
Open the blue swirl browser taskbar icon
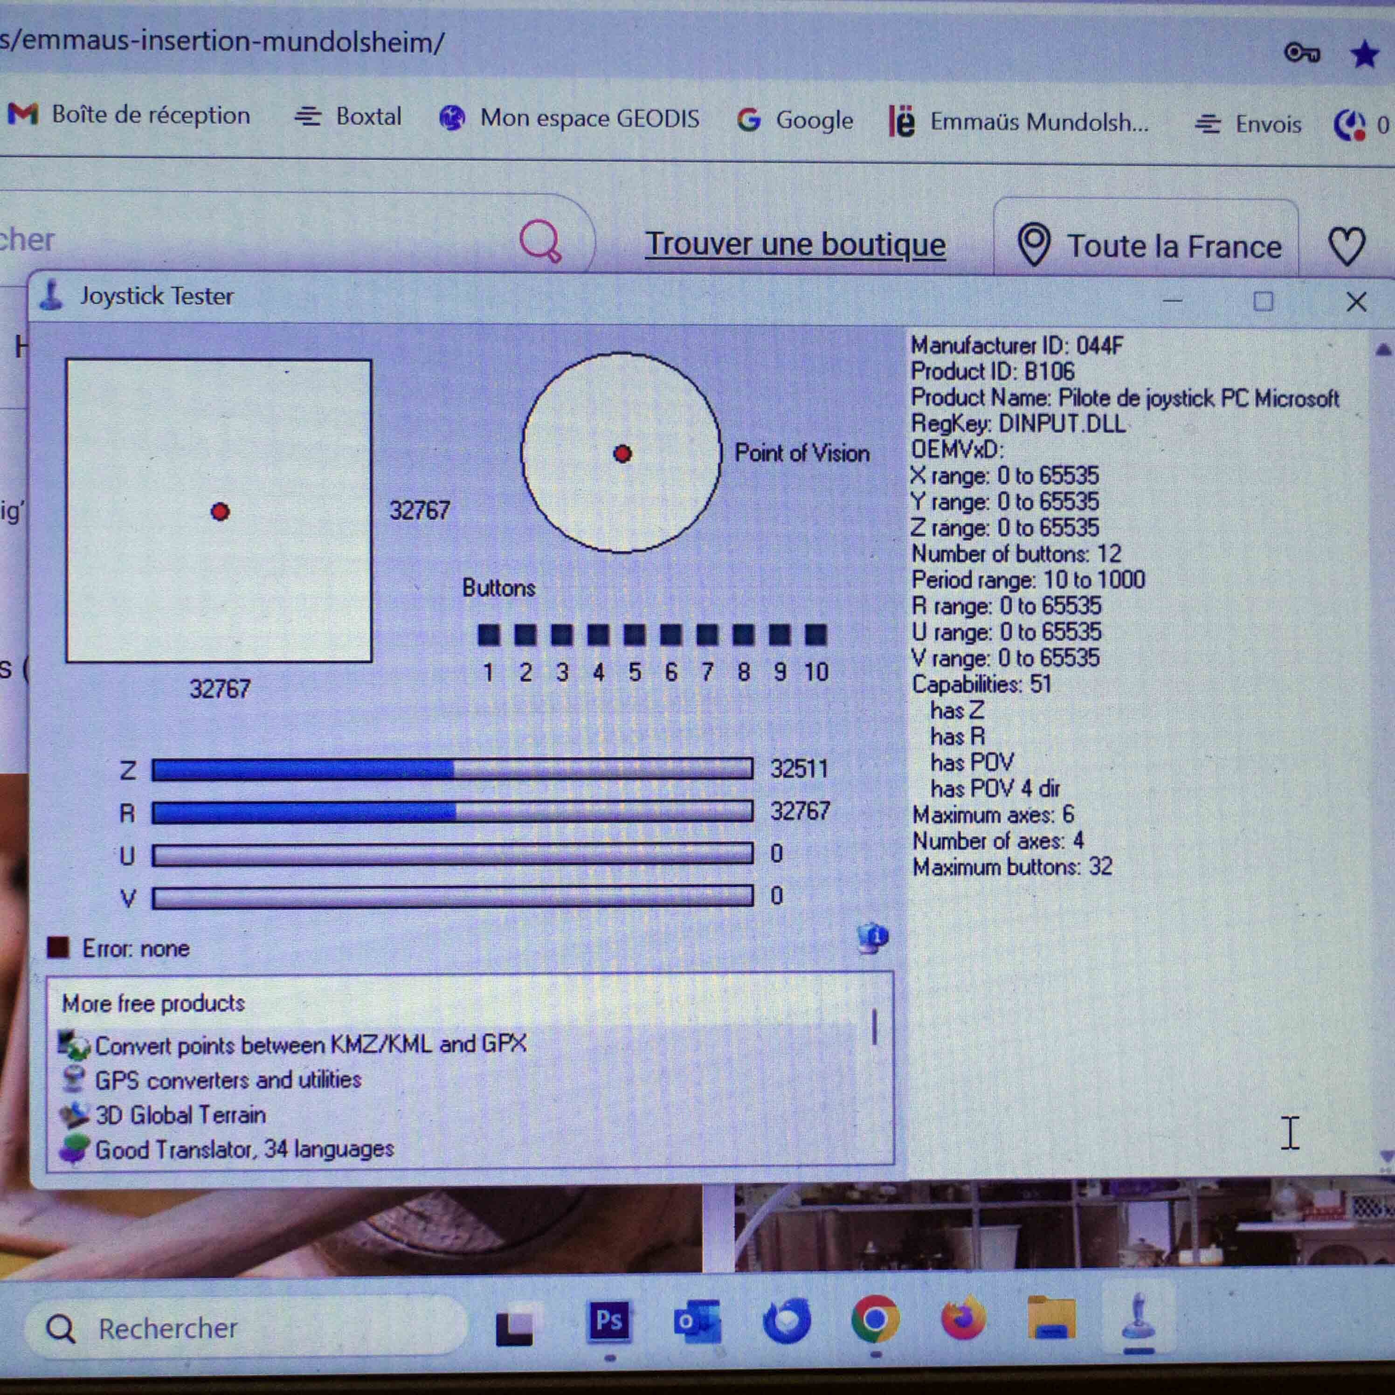point(786,1320)
